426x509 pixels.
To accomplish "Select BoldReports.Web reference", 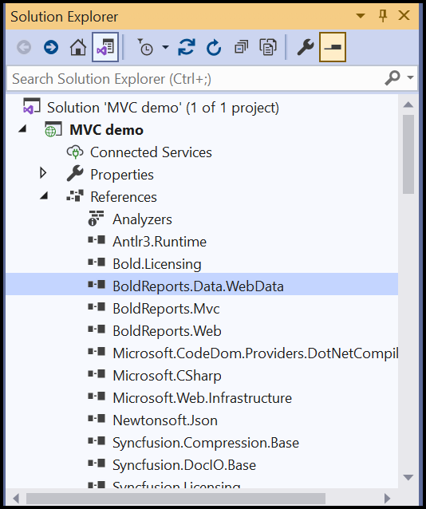I will point(167,331).
